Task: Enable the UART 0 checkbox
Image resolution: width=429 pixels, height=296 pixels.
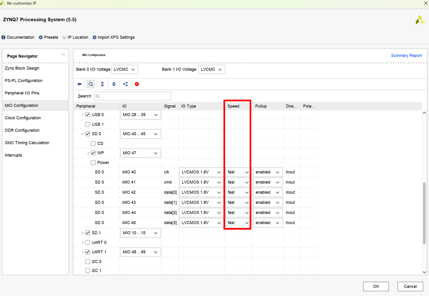Action: (88, 242)
